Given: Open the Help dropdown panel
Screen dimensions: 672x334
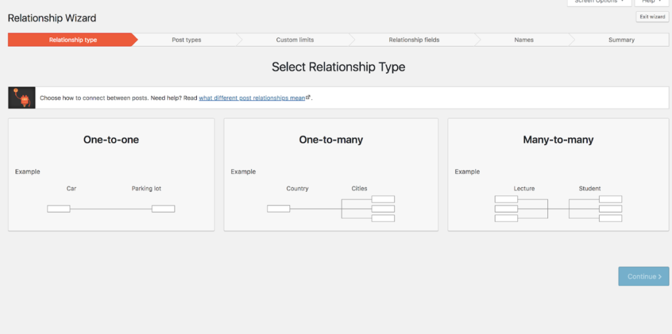Looking at the screenshot, I should pyautogui.click(x=652, y=2).
